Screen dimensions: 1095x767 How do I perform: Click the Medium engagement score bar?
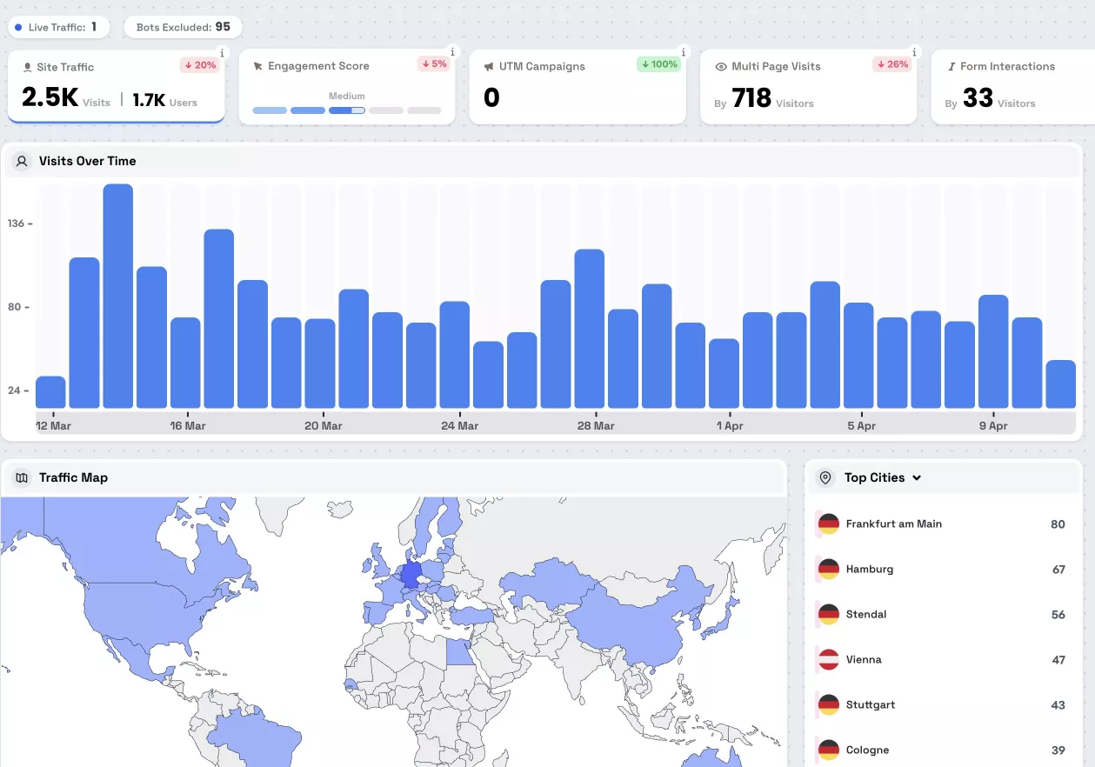click(x=346, y=110)
